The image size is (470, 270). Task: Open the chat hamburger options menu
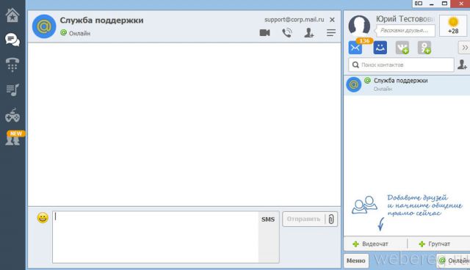point(331,32)
